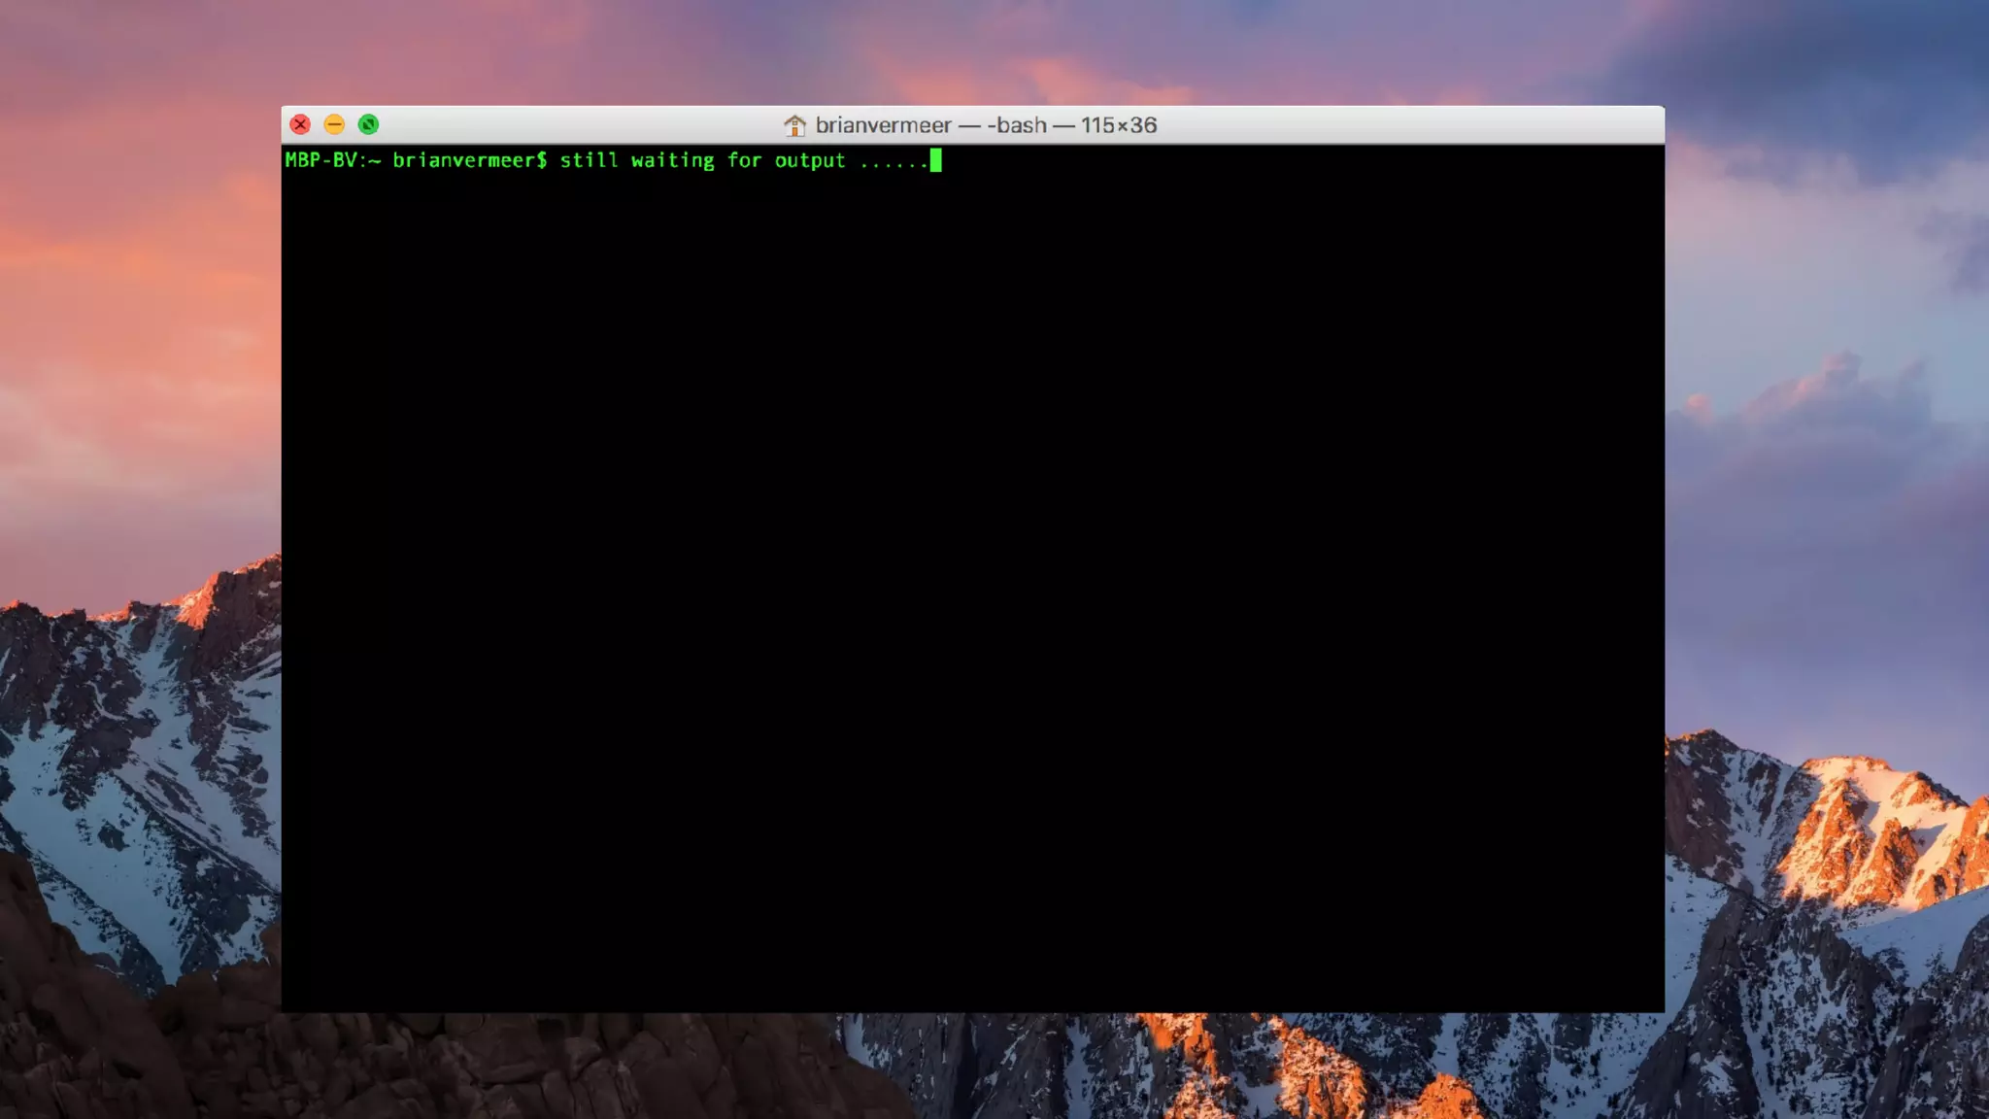Screen dimensions: 1989x1119
Task: Click the empty black terminal area
Action: click(971, 583)
